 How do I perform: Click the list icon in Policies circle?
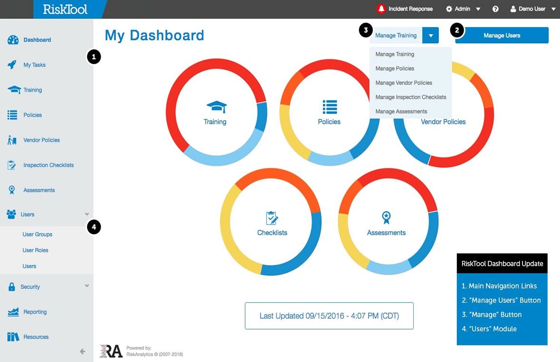(x=330, y=107)
